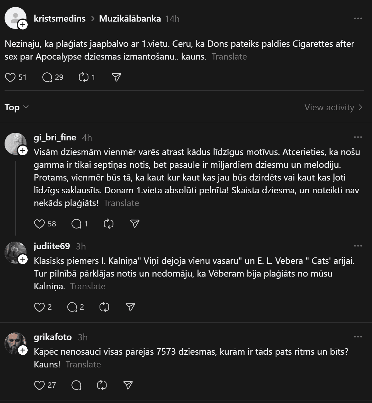The height and width of the screenshot is (403, 372).
Task: Repost the kristsmedins main post
Action: (83, 77)
